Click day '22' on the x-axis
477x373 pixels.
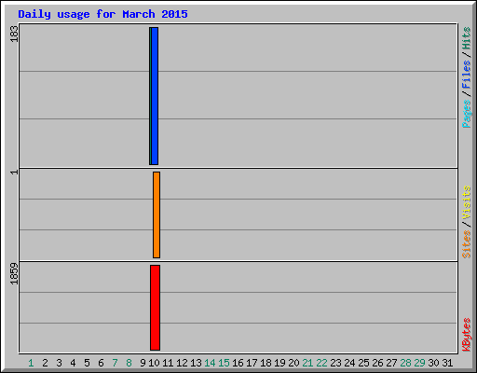pos(321,363)
